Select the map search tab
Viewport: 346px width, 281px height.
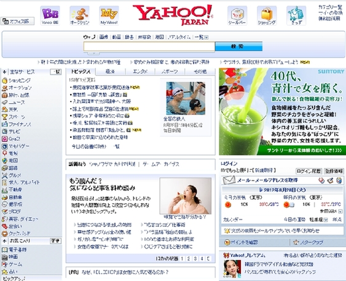click(159, 37)
